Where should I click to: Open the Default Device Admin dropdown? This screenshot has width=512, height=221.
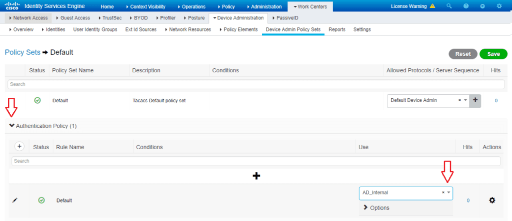tap(465, 100)
